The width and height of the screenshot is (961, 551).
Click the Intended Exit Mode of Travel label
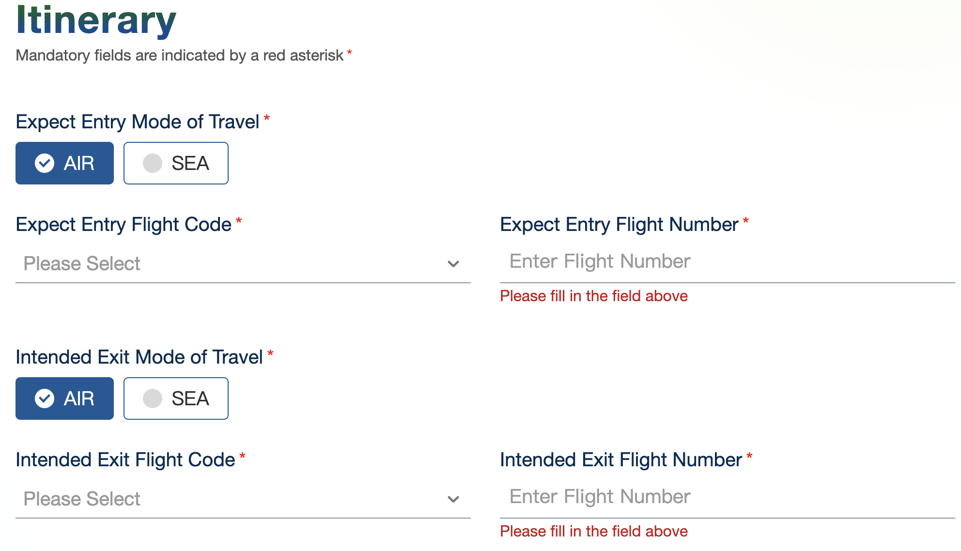[x=139, y=357]
